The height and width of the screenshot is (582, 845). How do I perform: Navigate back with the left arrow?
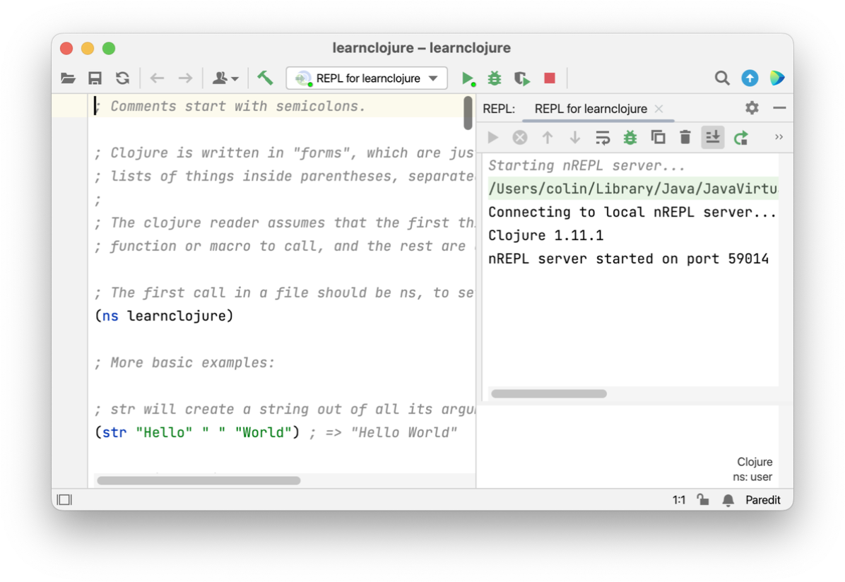(157, 78)
